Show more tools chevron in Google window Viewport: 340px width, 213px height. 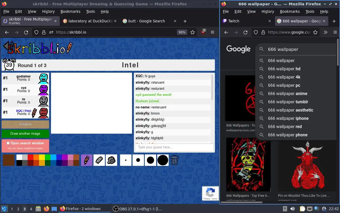coord(325,32)
